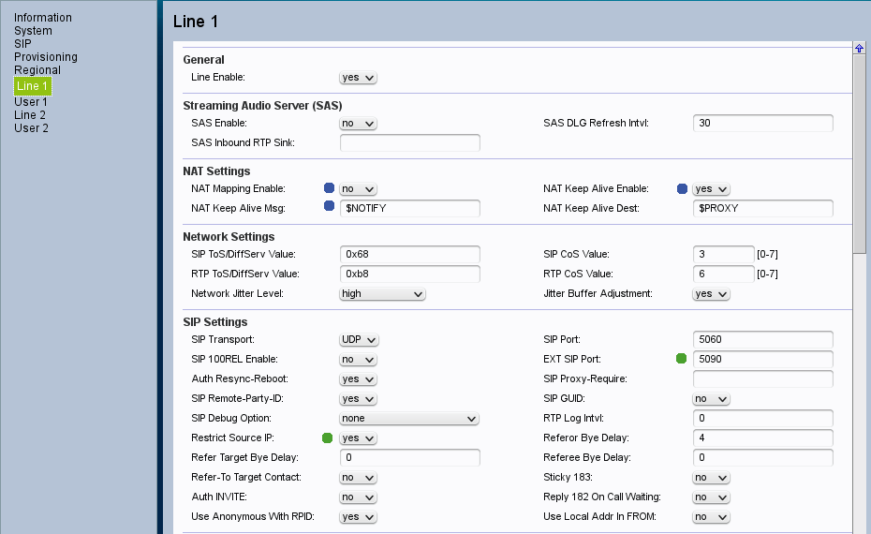Focus the SAS Inbound RTP Sink field
871x534 pixels.
pyautogui.click(x=409, y=142)
